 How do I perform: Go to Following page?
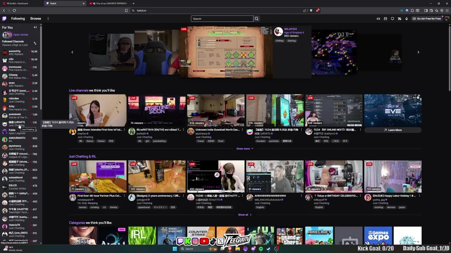point(18,19)
